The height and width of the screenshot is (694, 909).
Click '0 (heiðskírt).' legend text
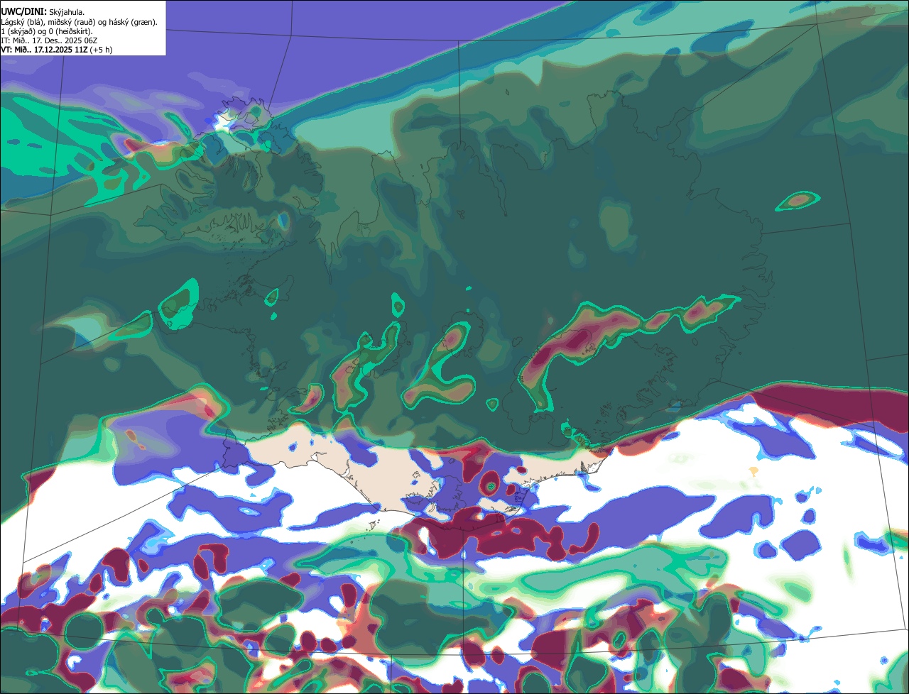click(x=70, y=31)
